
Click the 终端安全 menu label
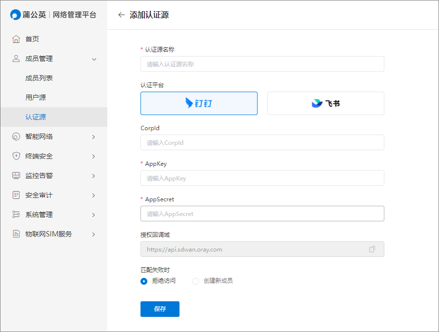39,156
